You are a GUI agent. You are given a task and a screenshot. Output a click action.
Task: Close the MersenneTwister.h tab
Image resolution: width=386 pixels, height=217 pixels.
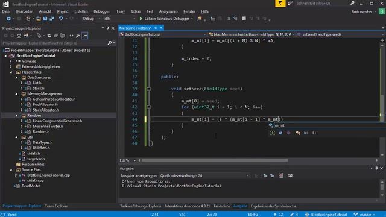pos(161,28)
